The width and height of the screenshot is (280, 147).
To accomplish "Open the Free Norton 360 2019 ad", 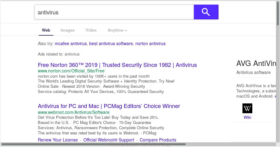I will (117, 65).
